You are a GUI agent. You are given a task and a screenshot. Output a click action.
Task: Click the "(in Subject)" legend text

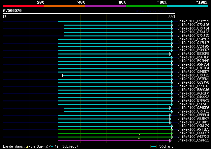pos(66,146)
